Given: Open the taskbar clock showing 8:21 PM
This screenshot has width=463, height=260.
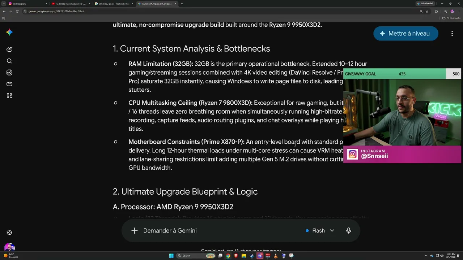Looking at the screenshot, I should coord(451,256).
